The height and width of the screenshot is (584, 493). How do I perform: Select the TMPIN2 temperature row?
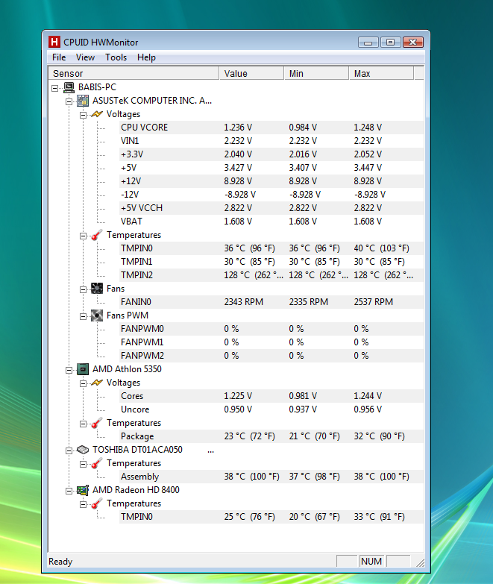click(x=271, y=275)
